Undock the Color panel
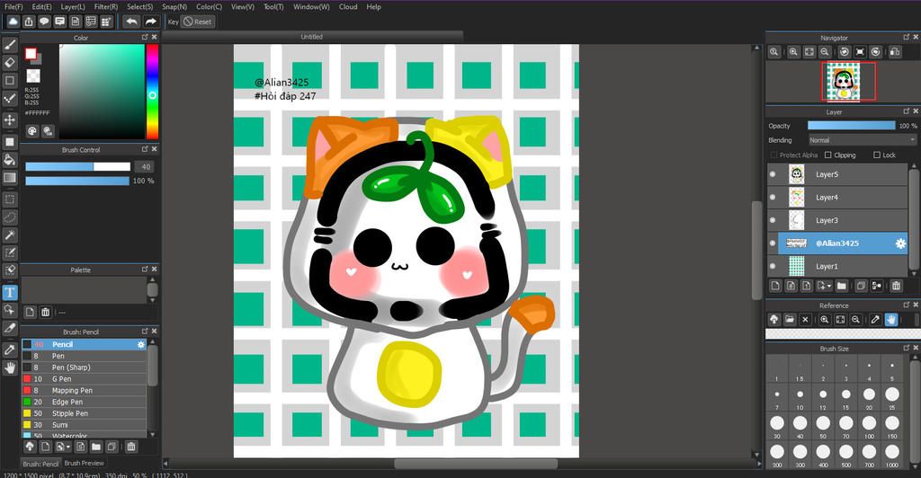The width and height of the screenshot is (921, 478). click(x=145, y=37)
